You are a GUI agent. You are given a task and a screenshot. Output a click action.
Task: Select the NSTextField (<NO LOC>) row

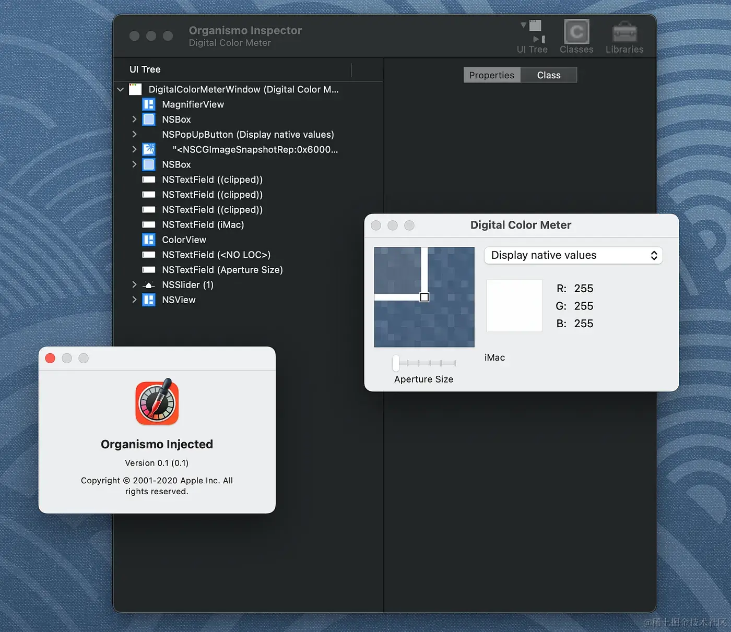(x=249, y=255)
